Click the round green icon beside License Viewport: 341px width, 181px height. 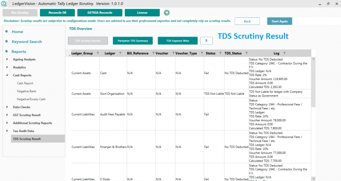(154, 12)
